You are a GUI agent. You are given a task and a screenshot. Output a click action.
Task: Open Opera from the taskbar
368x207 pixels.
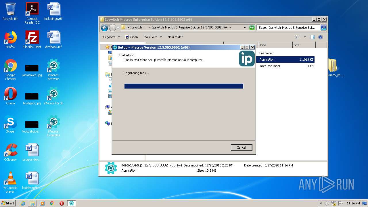point(62,203)
